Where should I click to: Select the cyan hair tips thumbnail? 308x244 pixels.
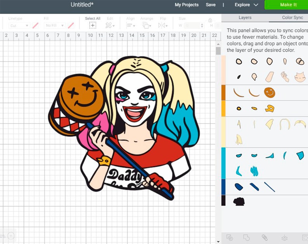point(254,171)
